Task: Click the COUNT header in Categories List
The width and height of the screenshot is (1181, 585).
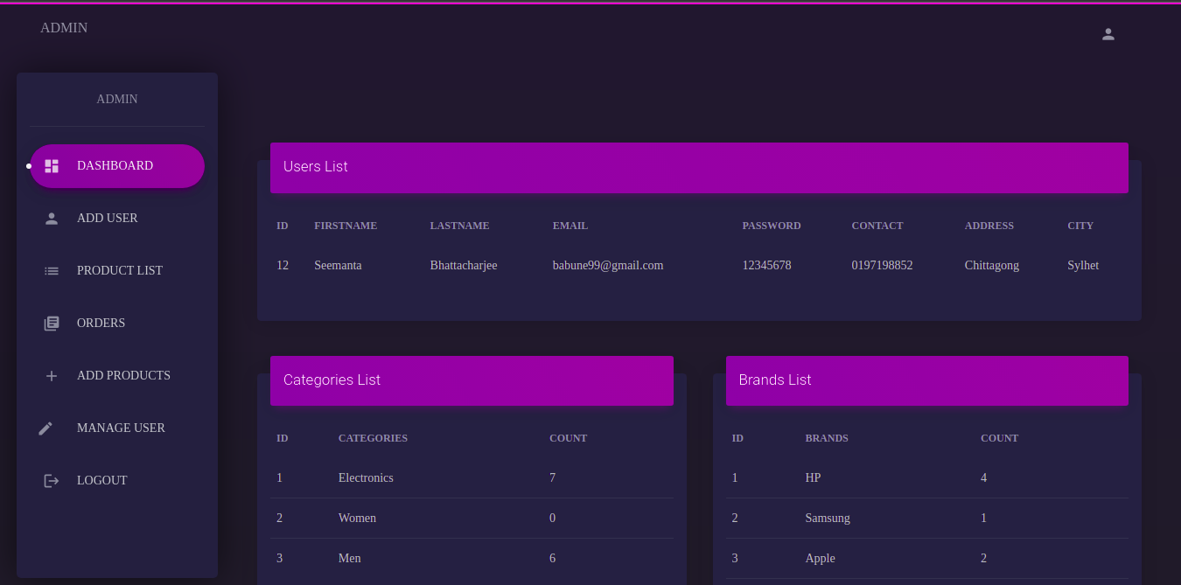Action: (568, 438)
